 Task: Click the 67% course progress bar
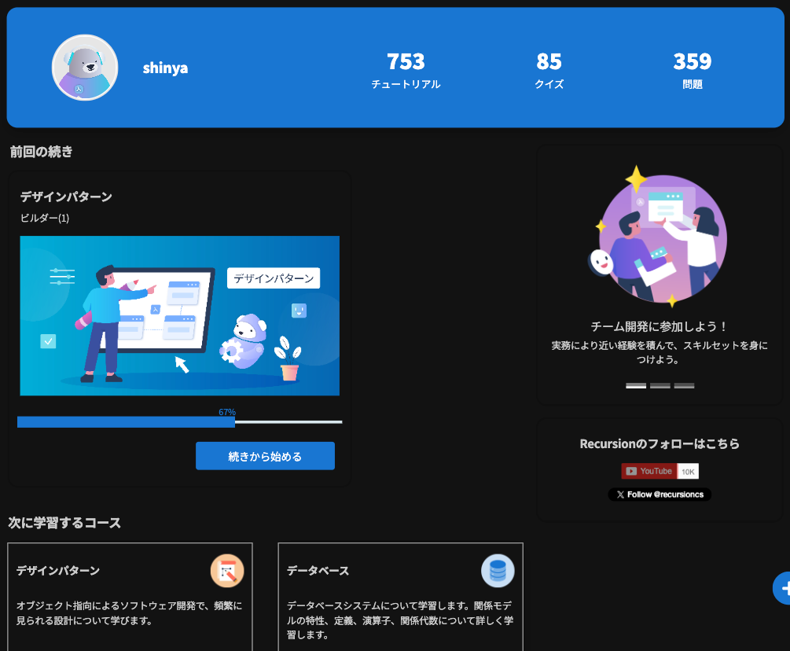pyautogui.click(x=179, y=422)
